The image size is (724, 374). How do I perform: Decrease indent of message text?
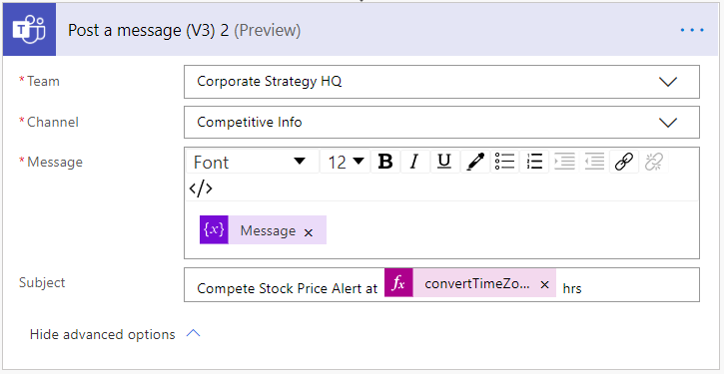594,162
